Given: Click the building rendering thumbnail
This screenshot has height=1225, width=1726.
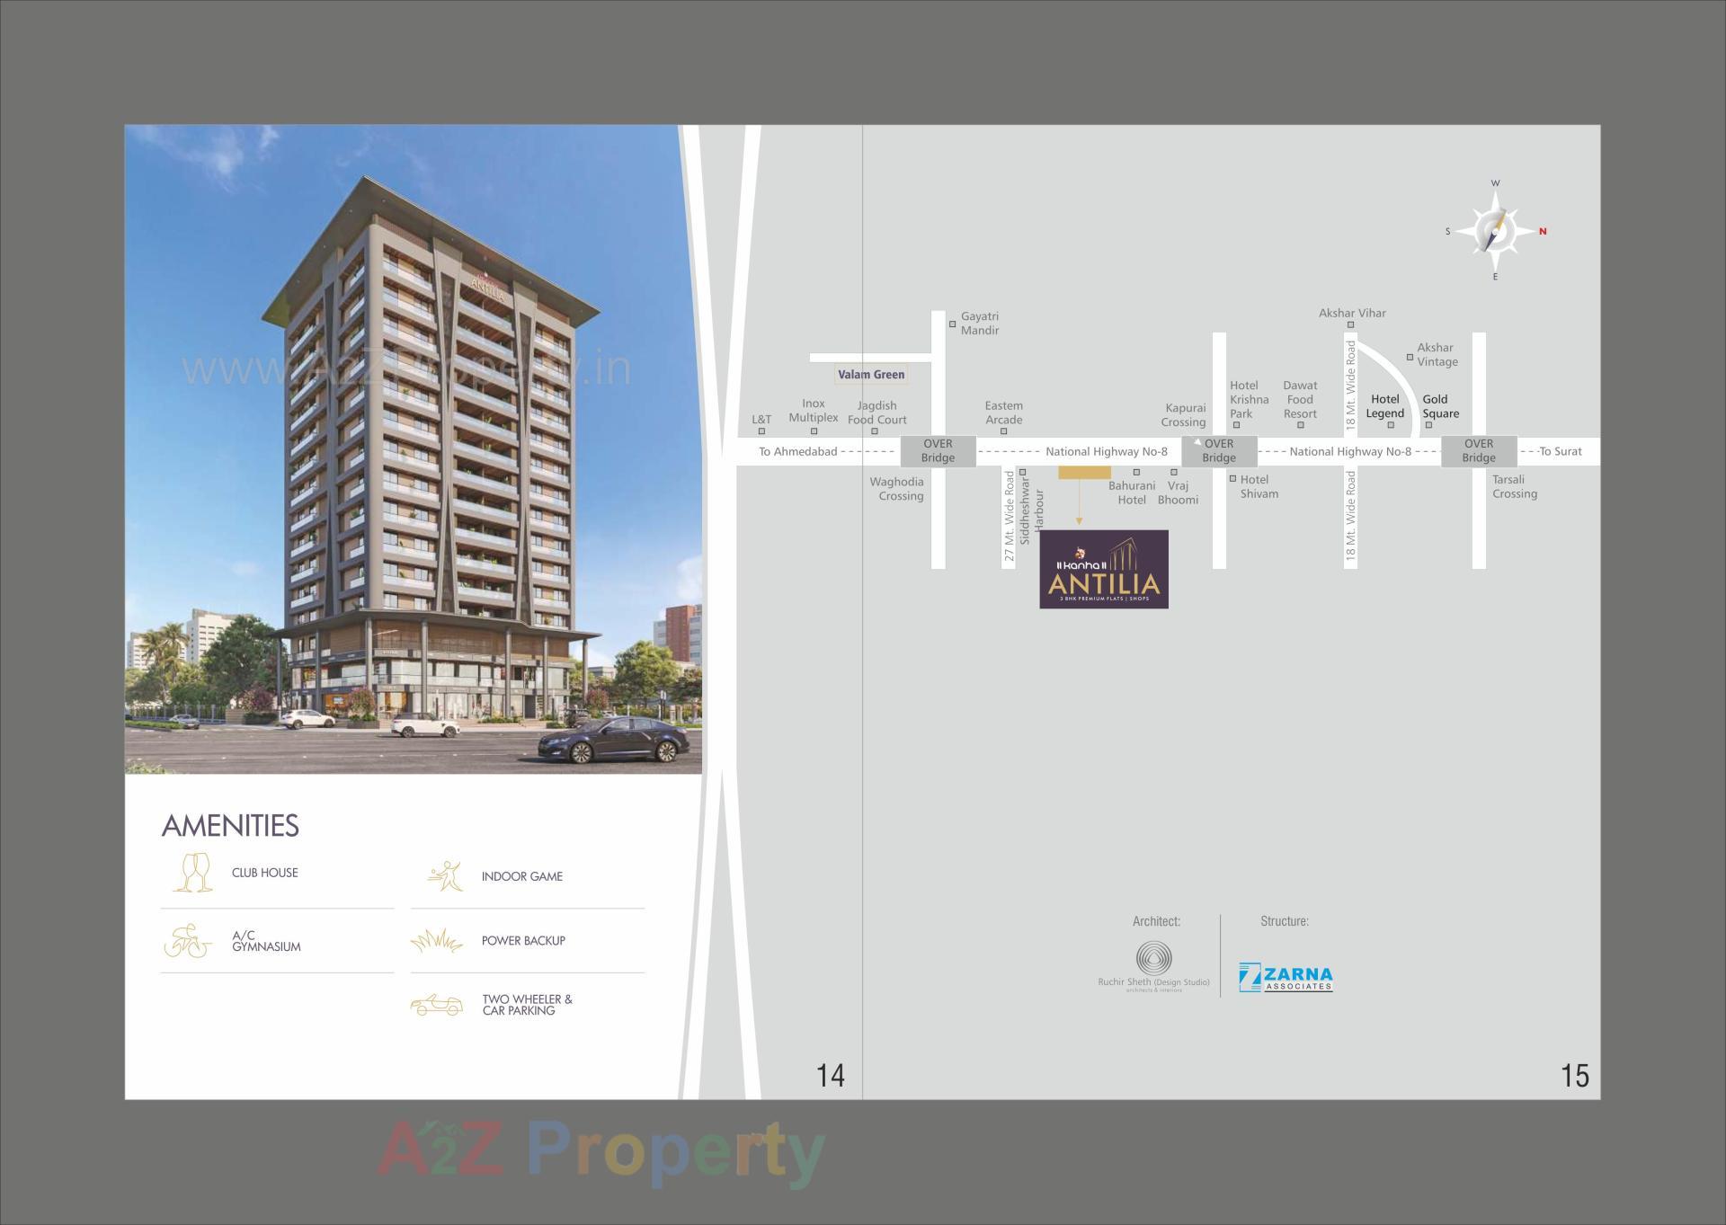Looking at the screenshot, I should (413, 449).
